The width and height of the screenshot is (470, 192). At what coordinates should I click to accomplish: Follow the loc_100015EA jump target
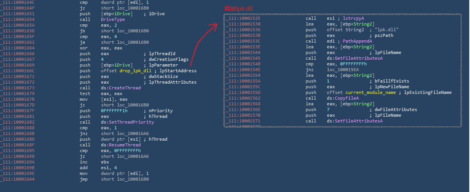(x=344, y=70)
